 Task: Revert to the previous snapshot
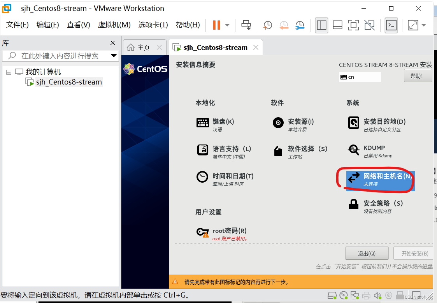[284, 25]
